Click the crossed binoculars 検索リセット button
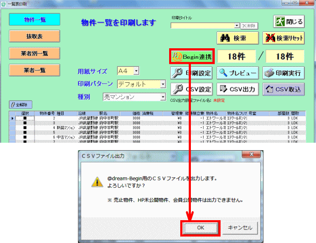 [284, 38]
